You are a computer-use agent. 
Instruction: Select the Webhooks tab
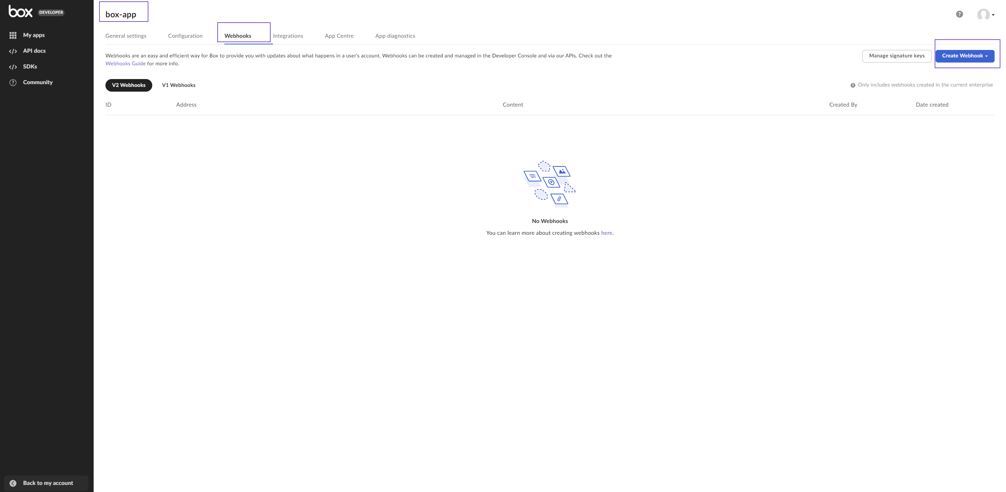(238, 36)
